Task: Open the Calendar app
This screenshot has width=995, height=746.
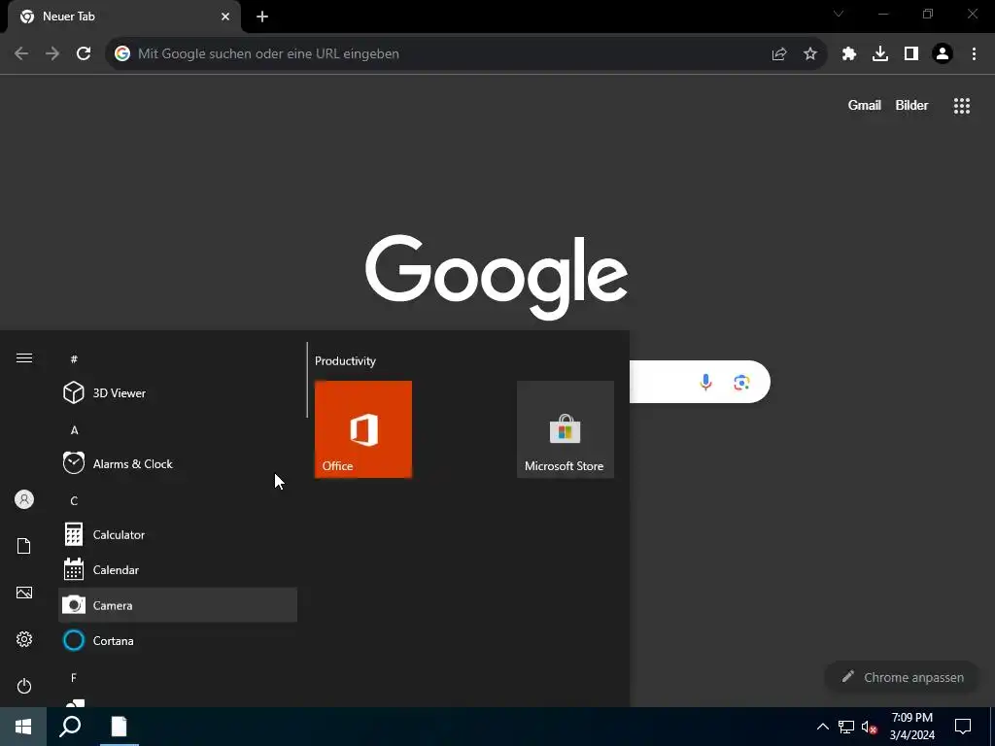Action: 178,569
